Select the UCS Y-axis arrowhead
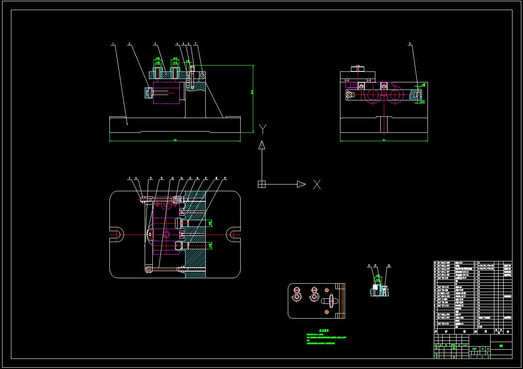Viewport: 523px width, 369px height. point(261,145)
